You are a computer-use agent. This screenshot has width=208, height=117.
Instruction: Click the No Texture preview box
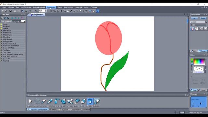(199, 70)
